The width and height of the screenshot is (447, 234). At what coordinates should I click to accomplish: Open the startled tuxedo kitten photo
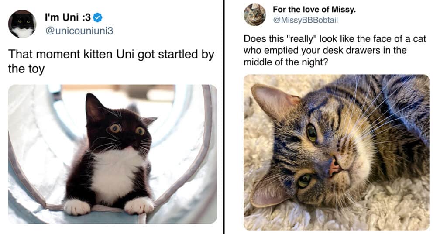[112, 154]
